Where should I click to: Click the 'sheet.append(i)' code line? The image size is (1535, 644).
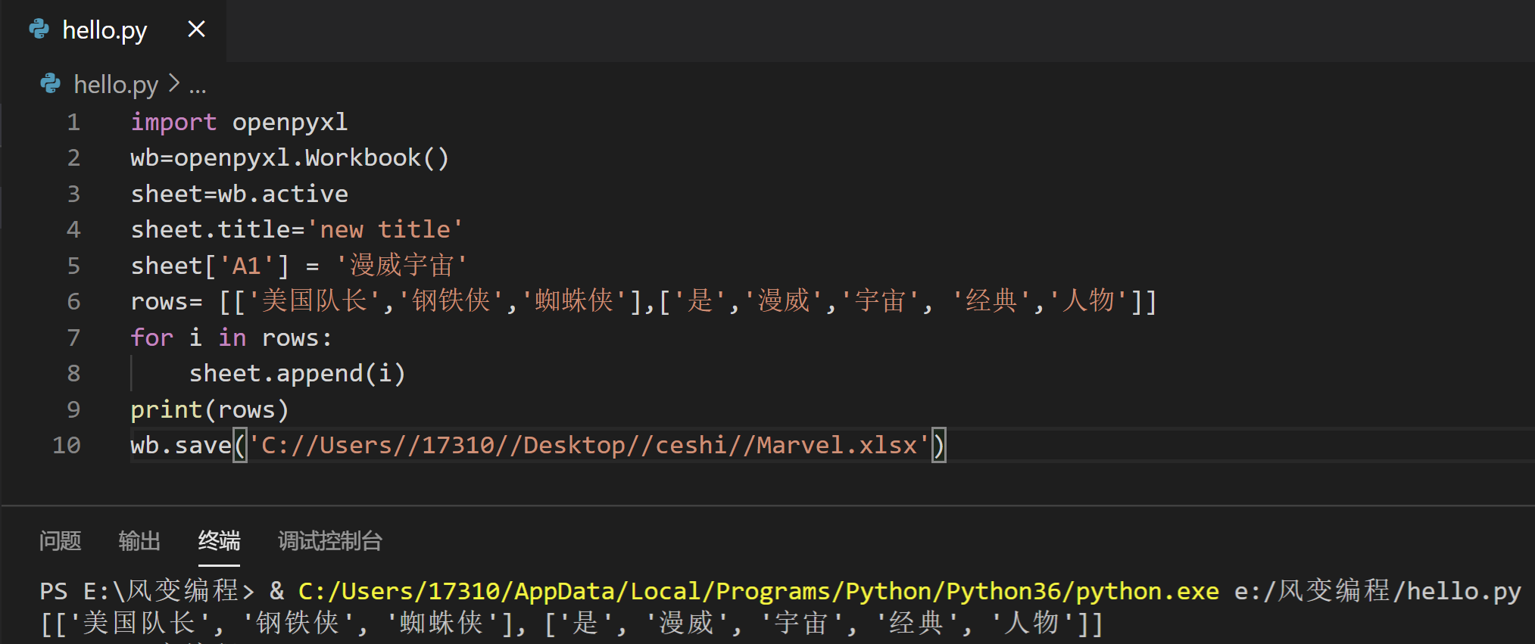[x=298, y=373]
